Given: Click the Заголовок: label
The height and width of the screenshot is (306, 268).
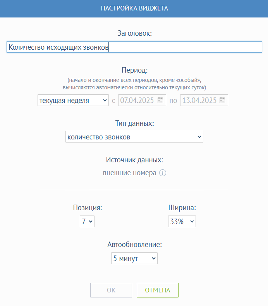Looking at the screenshot, I should [135, 33].
